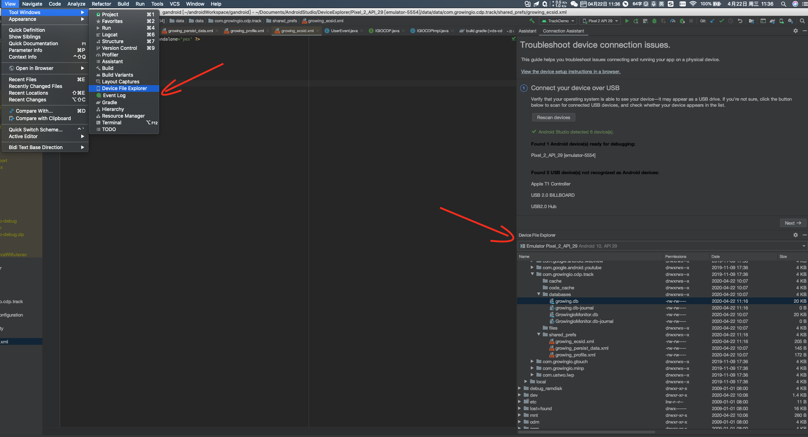Switch to the UserEvent.java editor tab
The image size is (808, 437).
[x=344, y=31]
